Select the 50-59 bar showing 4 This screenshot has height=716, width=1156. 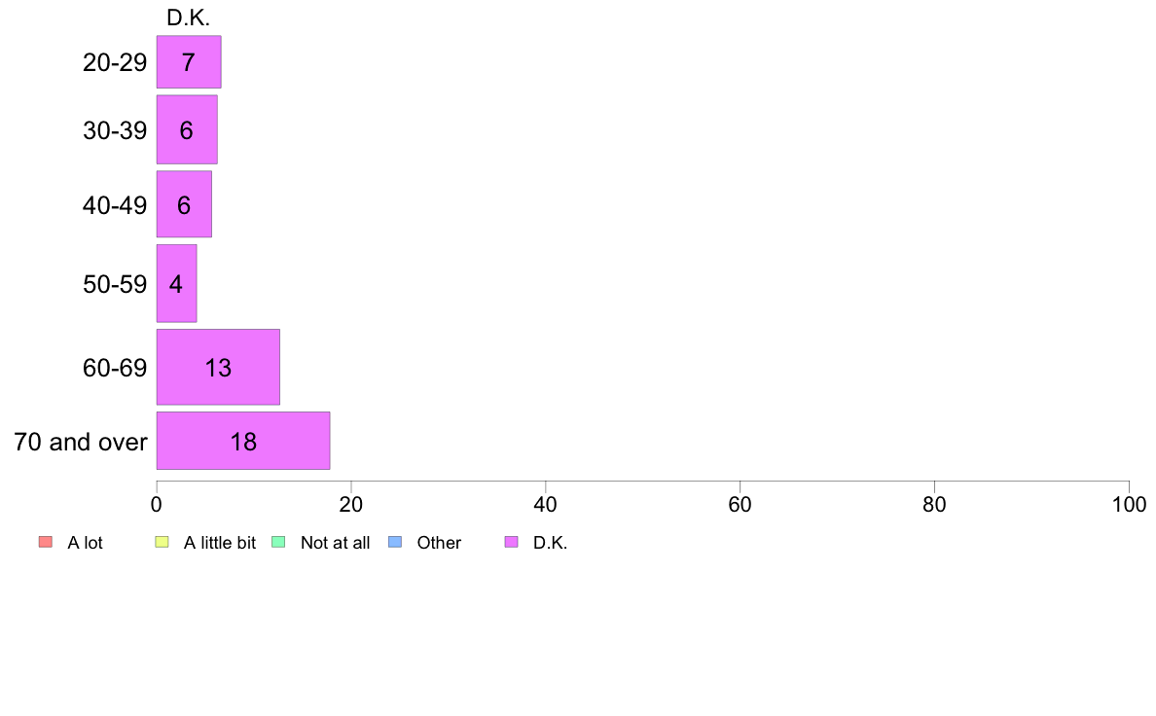pos(176,283)
